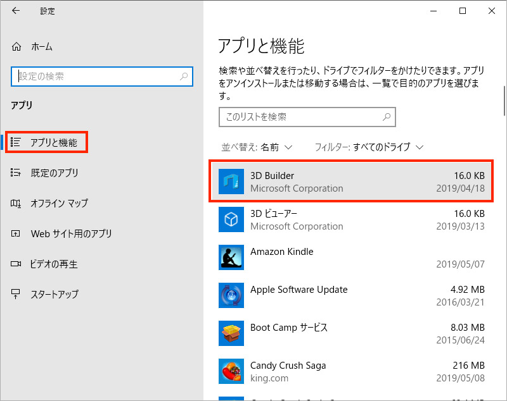Select ビデオの再生 in the sidebar

pos(54,264)
